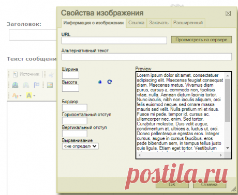Image resolution: width=238 pixels, height=195 pixels.
Task: Click the reset size icon
Action: (x=110, y=82)
